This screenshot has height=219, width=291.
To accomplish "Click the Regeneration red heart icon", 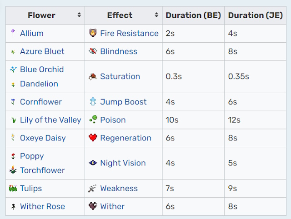I will coord(93,138).
